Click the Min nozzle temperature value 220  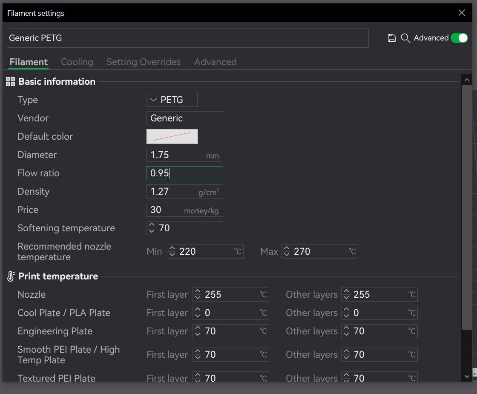pos(187,252)
